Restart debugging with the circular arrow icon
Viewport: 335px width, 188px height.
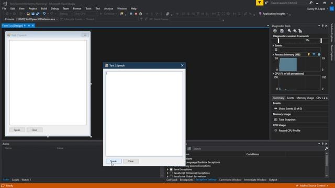pyautogui.click(x=141, y=14)
